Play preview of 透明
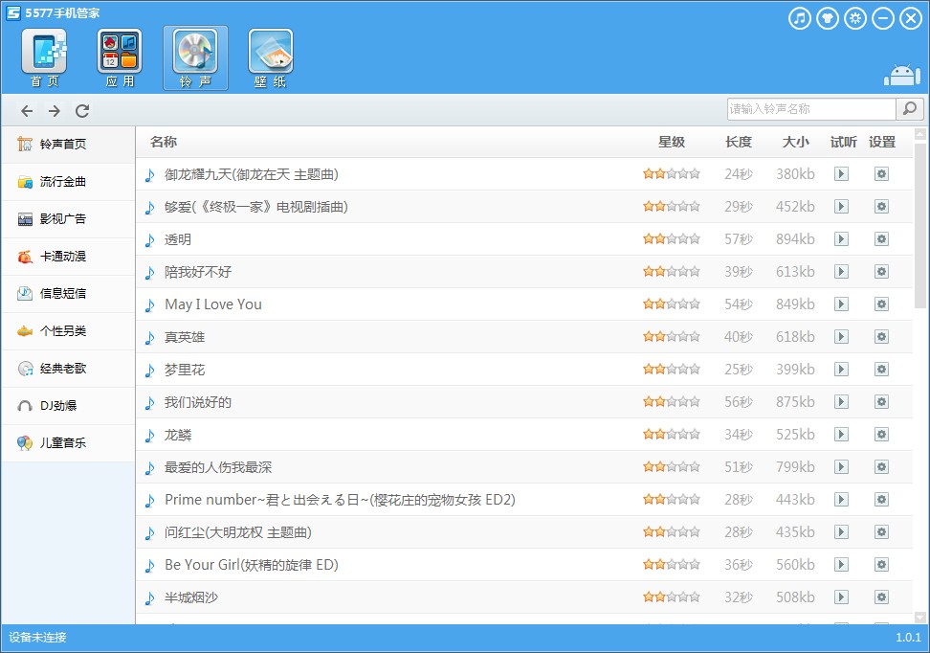 click(x=841, y=238)
